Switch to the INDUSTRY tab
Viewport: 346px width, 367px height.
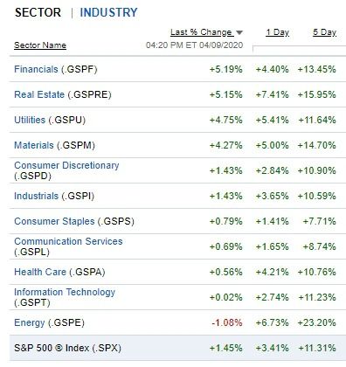click(x=108, y=12)
